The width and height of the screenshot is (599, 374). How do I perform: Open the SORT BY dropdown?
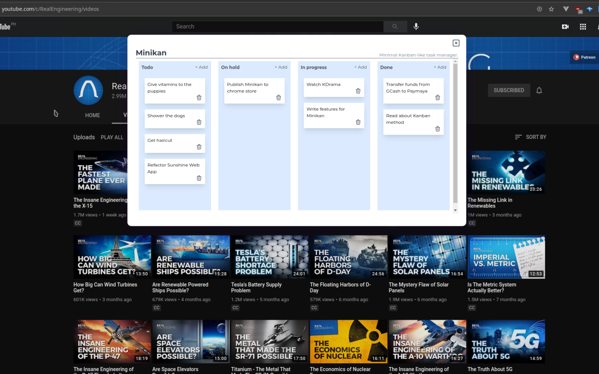coord(531,137)
